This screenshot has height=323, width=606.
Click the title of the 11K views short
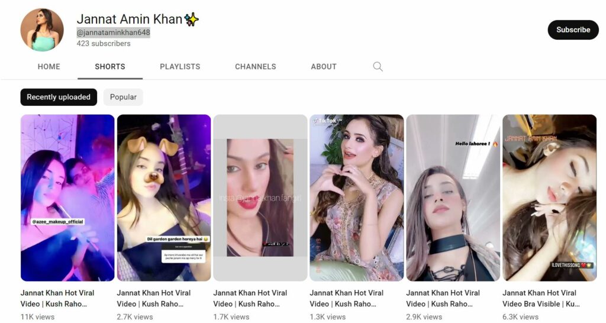click(x=57, y=298)
